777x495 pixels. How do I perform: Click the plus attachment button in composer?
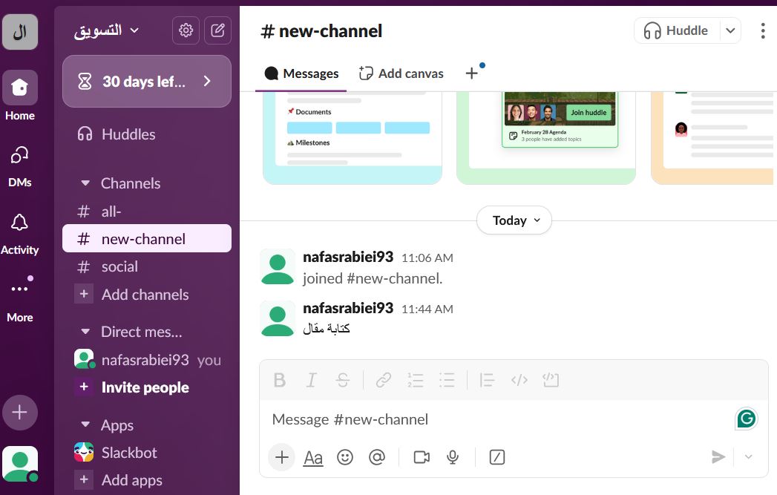(282, 457)
